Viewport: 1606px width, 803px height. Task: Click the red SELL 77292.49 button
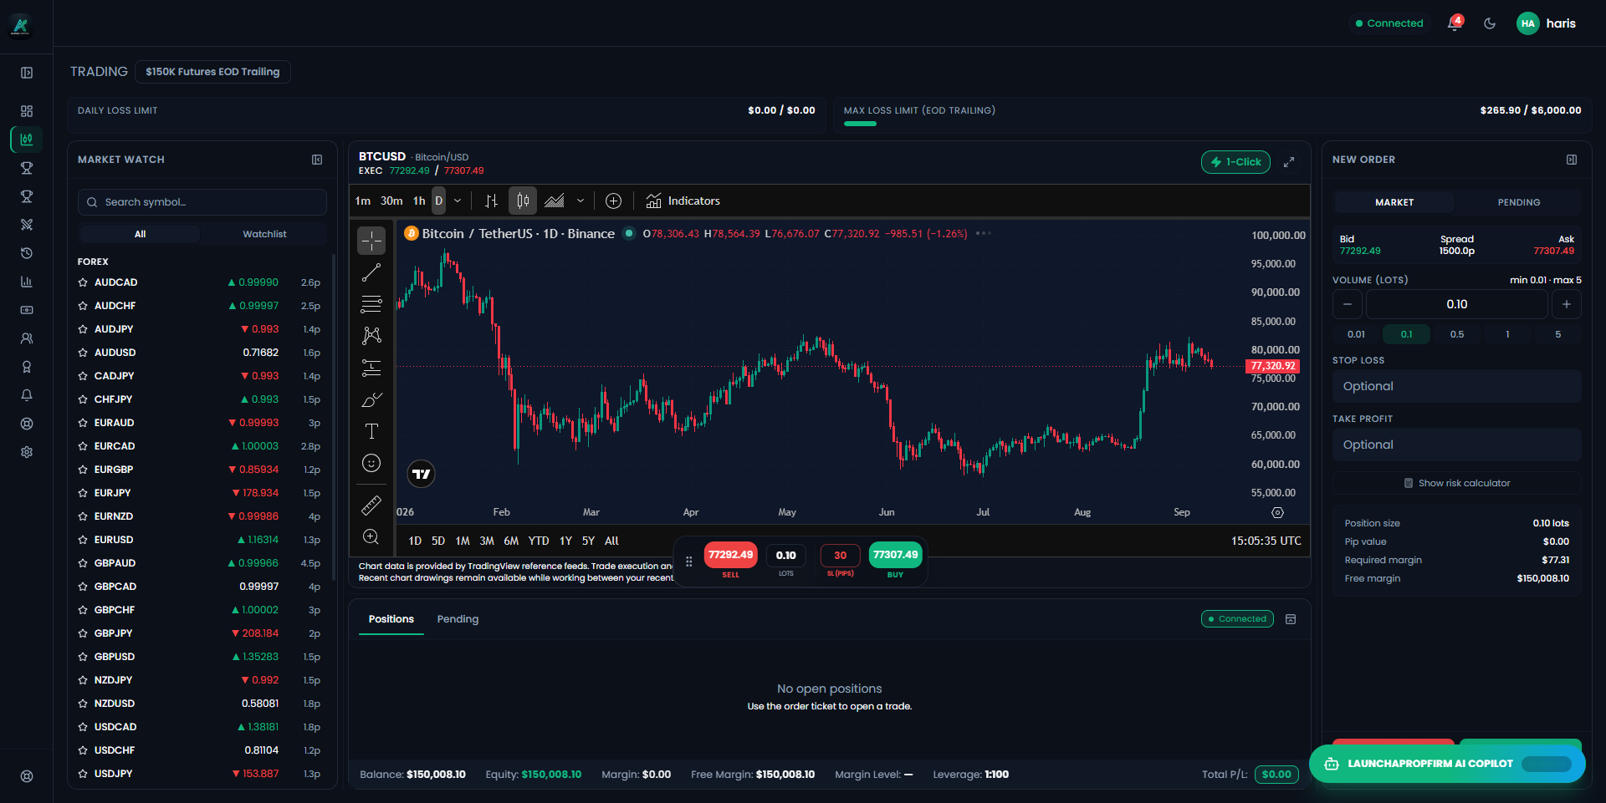pos(730,555)
